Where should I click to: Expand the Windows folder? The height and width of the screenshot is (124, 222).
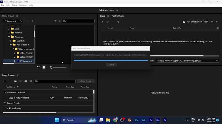point(9,33)
